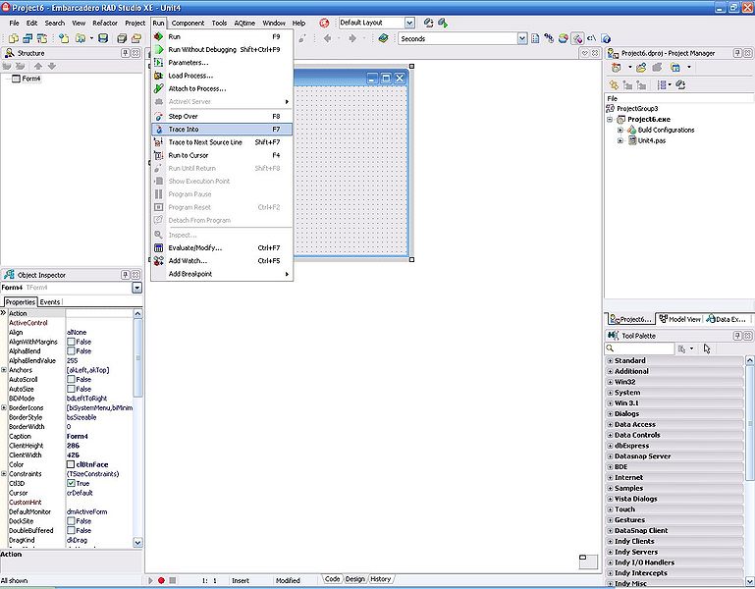The height and width of the screenshot is (589, 755).
Task: Enable the AutoScroll checkbox
Action: click(72, 379)
